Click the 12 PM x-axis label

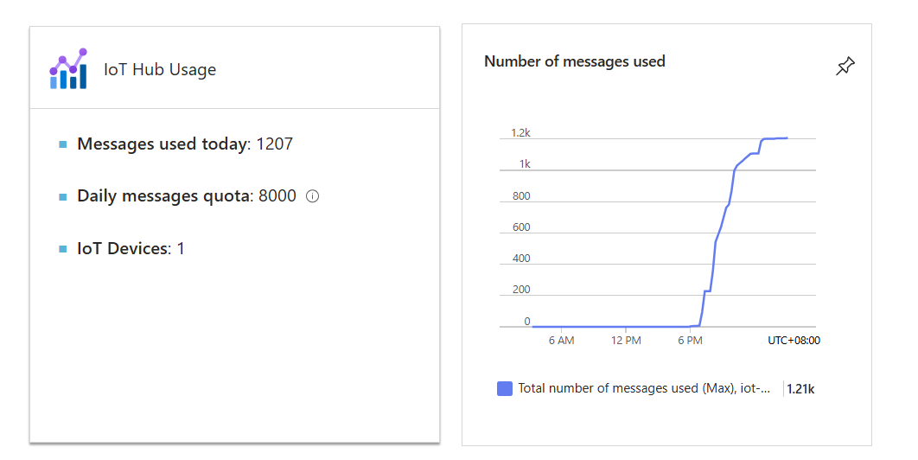tap(626, 341)
